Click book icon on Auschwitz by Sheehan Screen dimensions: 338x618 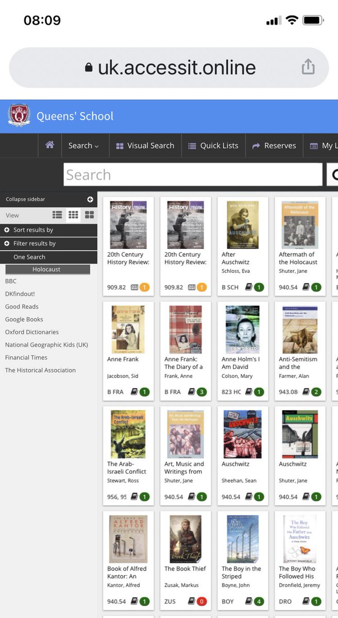point(248,497)
